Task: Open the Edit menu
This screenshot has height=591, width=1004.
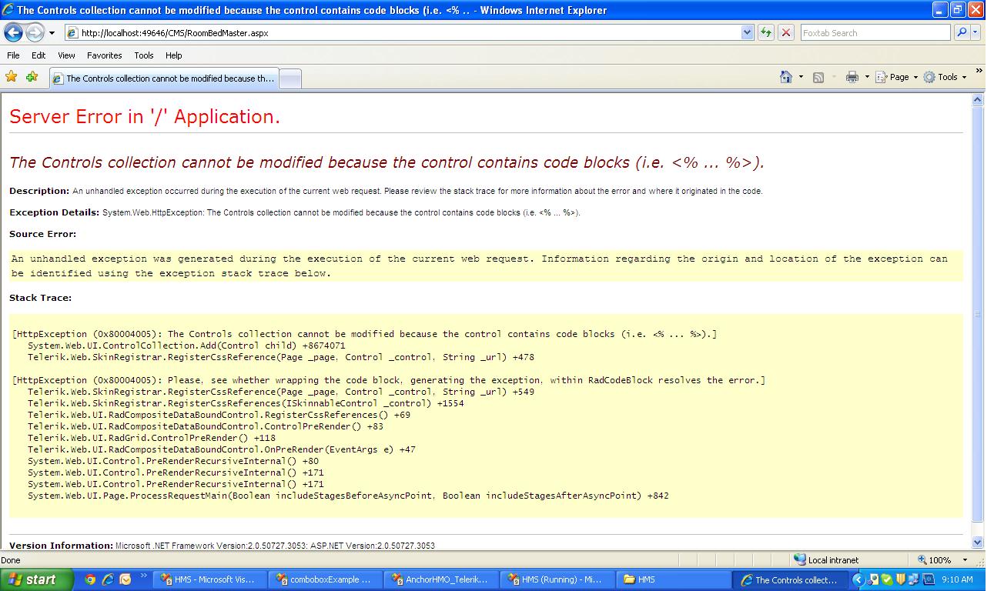Action: [38, 55]
